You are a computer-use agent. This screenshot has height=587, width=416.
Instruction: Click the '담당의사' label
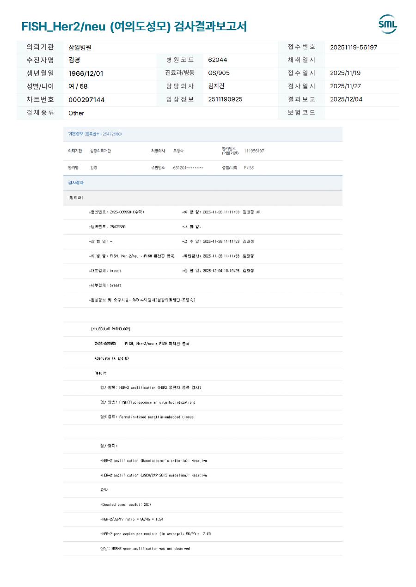[180, 86]
